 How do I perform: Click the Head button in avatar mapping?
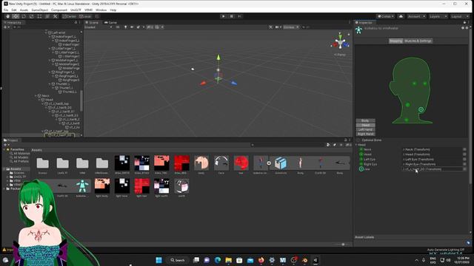tap(365, 125)
